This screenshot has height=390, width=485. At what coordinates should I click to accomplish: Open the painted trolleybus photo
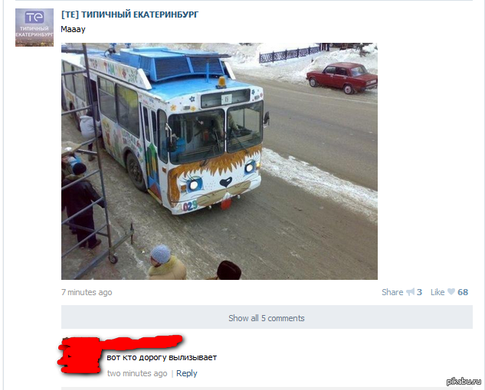click(x=219, y=161)
